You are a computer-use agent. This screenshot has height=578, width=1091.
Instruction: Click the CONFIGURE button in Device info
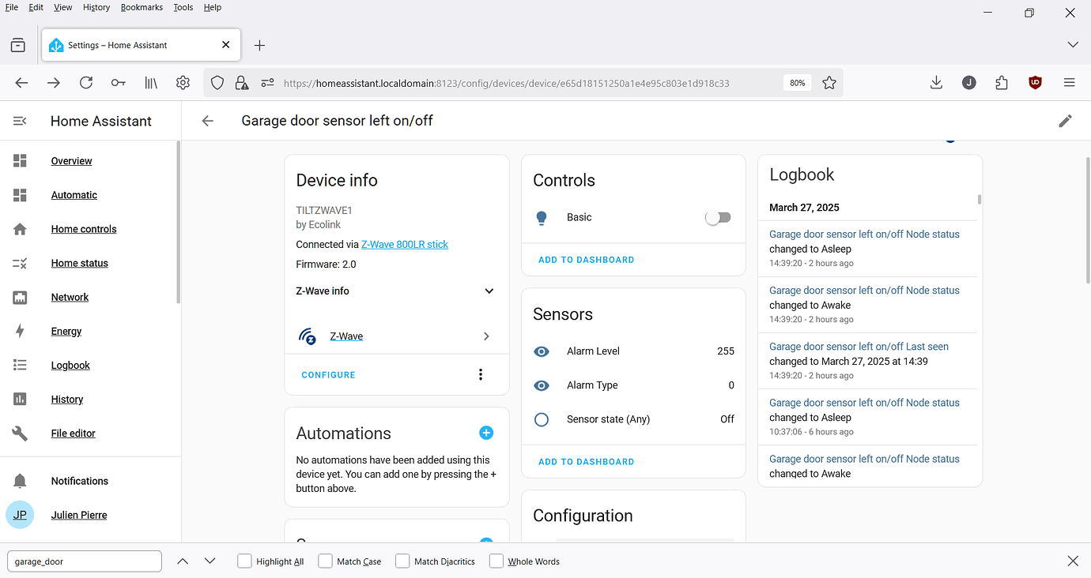(x=328, y=375)
